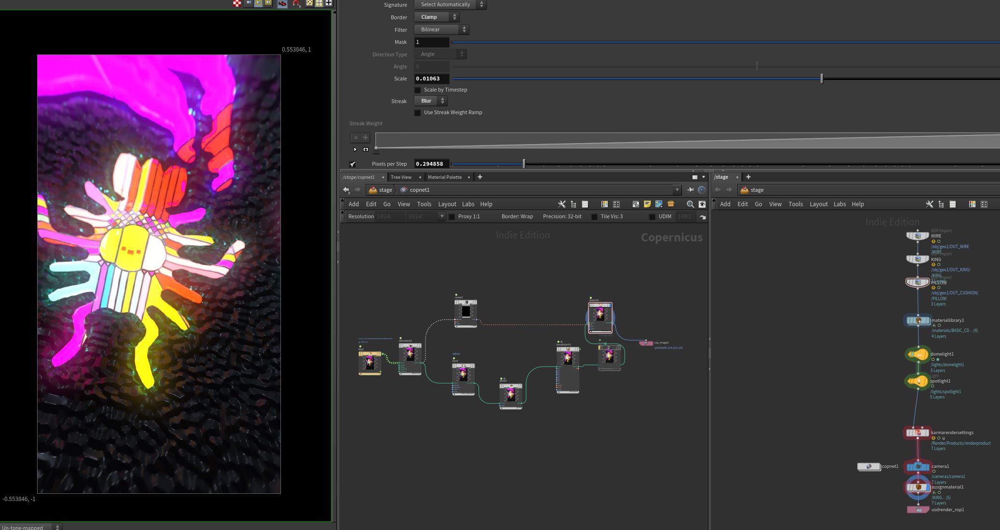
Task: Expand the copnet1 path bar dropdown
Action: click(677, 190)
